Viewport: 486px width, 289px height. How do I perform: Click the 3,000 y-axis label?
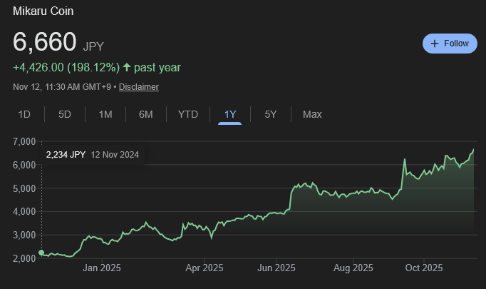(24, 235)
